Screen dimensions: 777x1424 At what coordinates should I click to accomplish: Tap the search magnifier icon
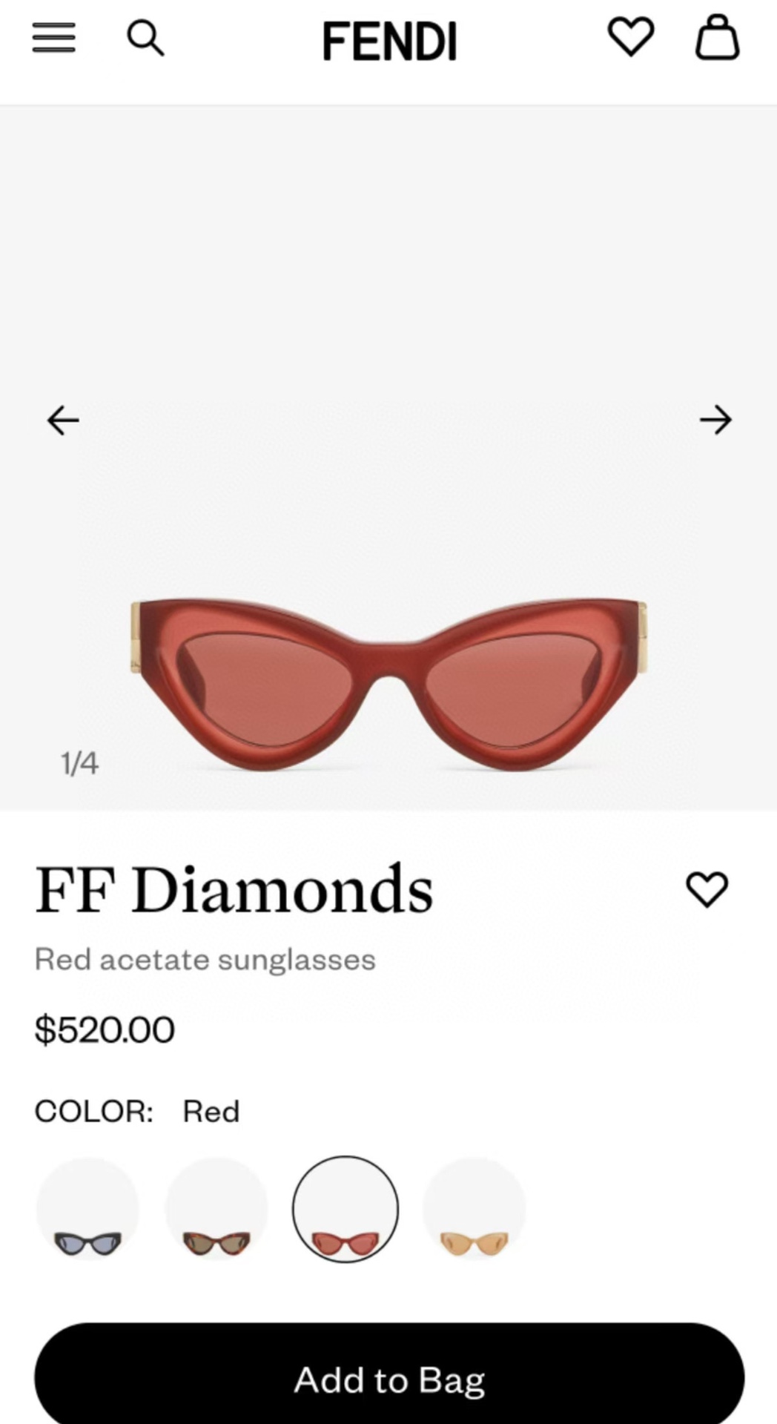coord(145,38)
